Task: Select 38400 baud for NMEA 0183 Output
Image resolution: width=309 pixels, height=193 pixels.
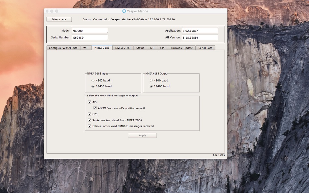Action: (151, 86)
